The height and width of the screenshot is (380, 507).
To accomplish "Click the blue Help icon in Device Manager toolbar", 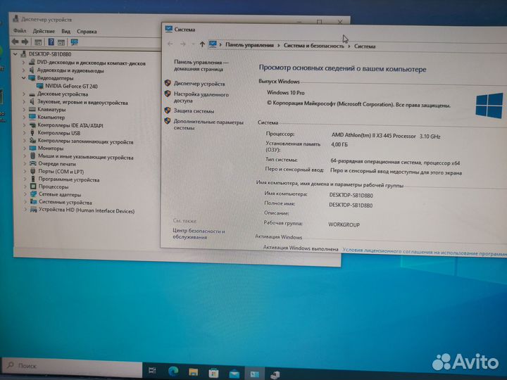I will (51, 42).
